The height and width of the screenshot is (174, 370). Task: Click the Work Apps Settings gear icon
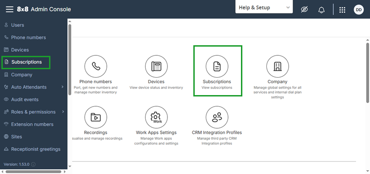tap(156, 117)
